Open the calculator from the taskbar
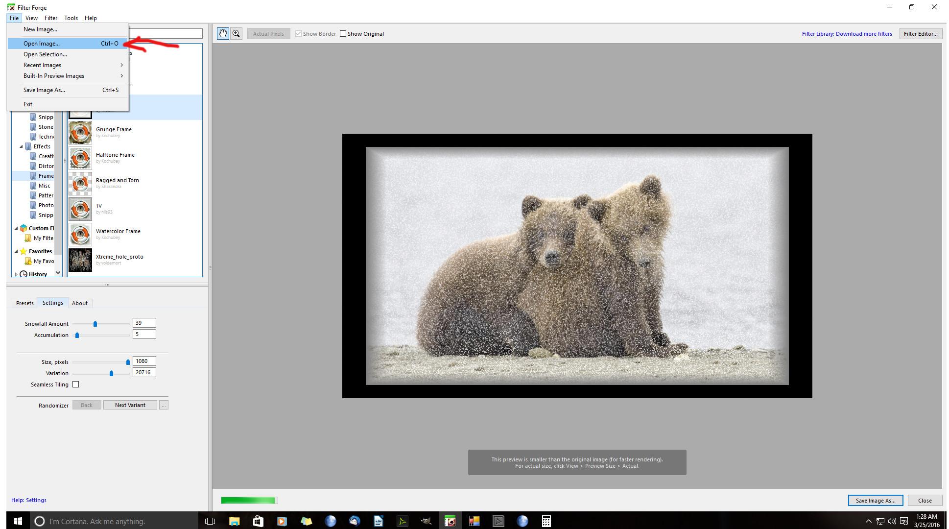This screenshot has height=529, width=949. tap(546, 521)
